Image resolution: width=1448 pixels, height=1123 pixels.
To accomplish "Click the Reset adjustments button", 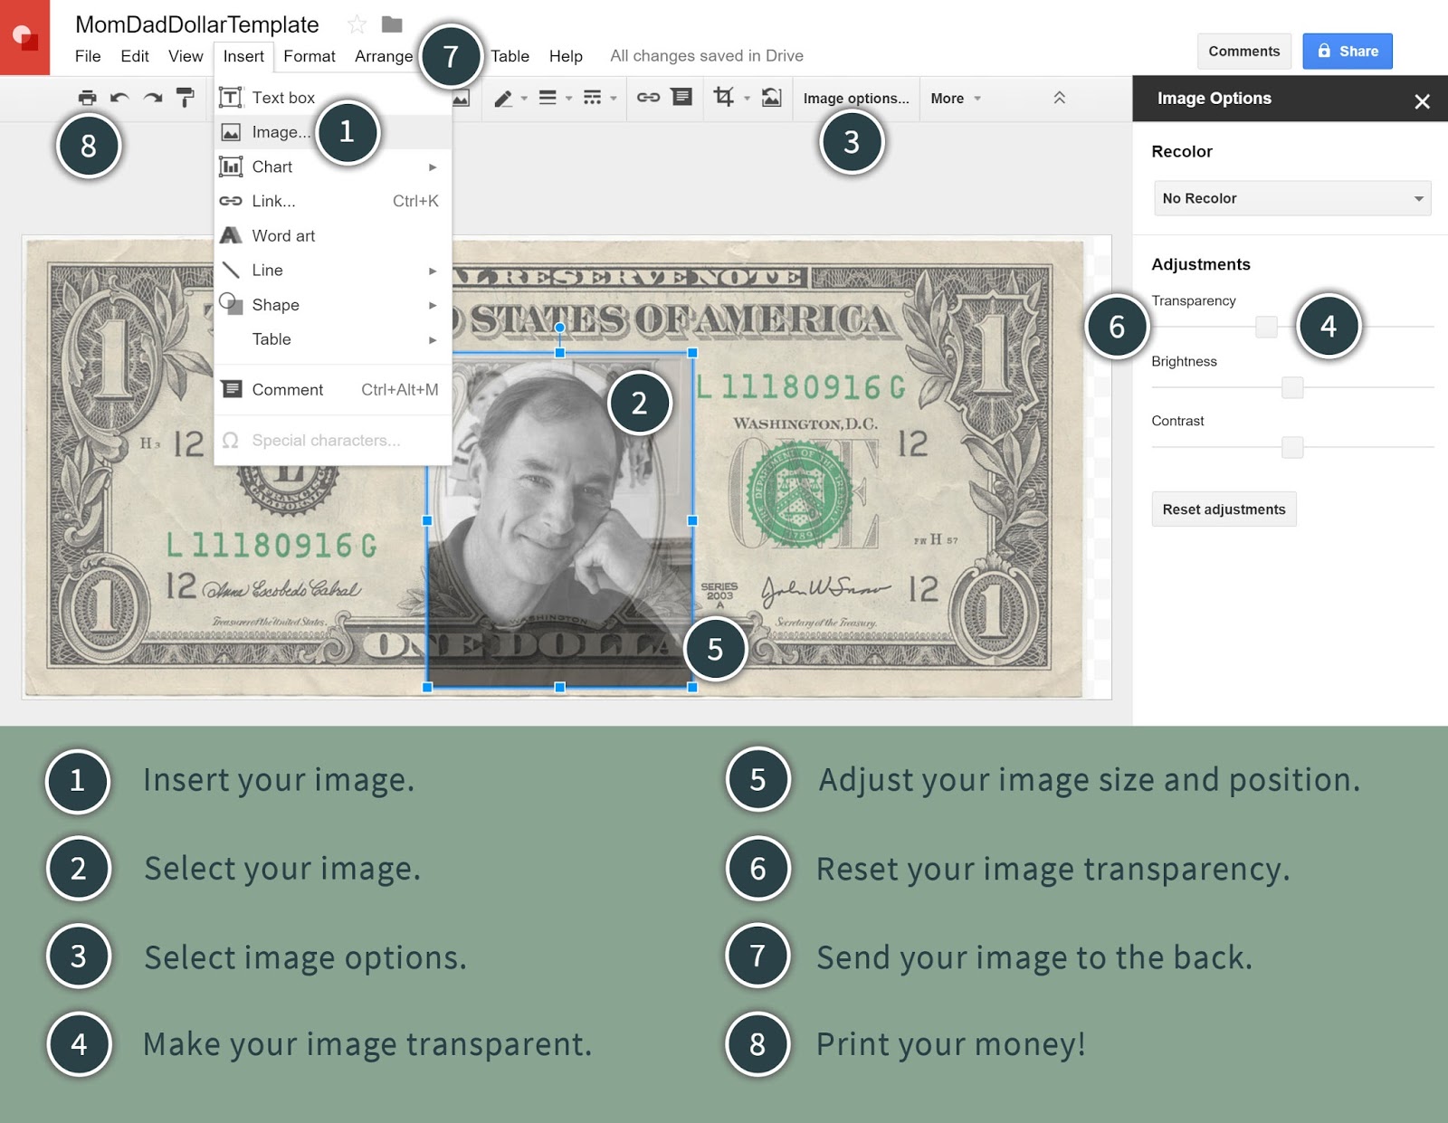I will pyautogui.click(x=1224, y=509).
